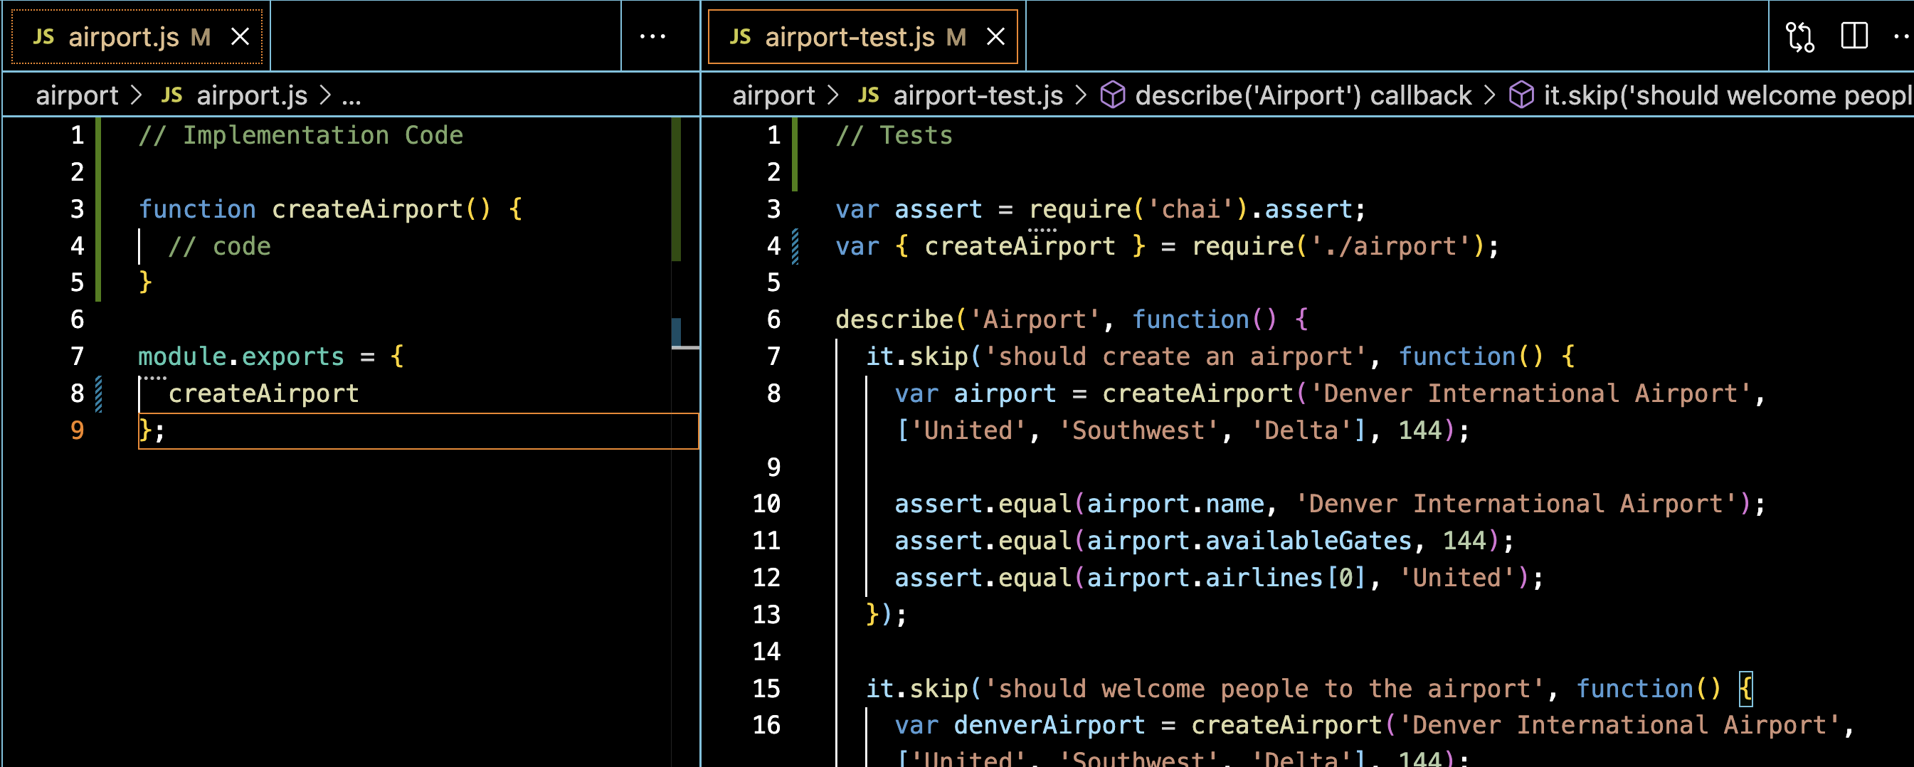The image size is (1914, 767).
Task: Click the JS icon in the airport-test.js breadcrumb path
Action: [868, 95]
